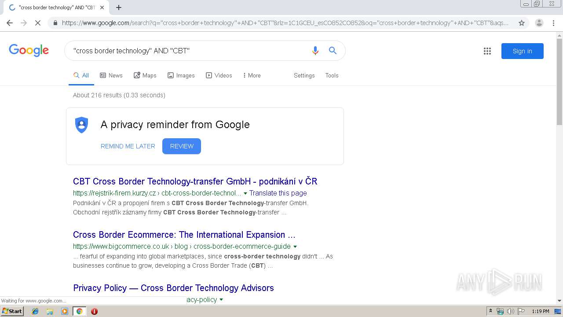Screen dimensions: 563x317
Task: Close the "cross border technology" tab
Action: (x=102, y=7)
